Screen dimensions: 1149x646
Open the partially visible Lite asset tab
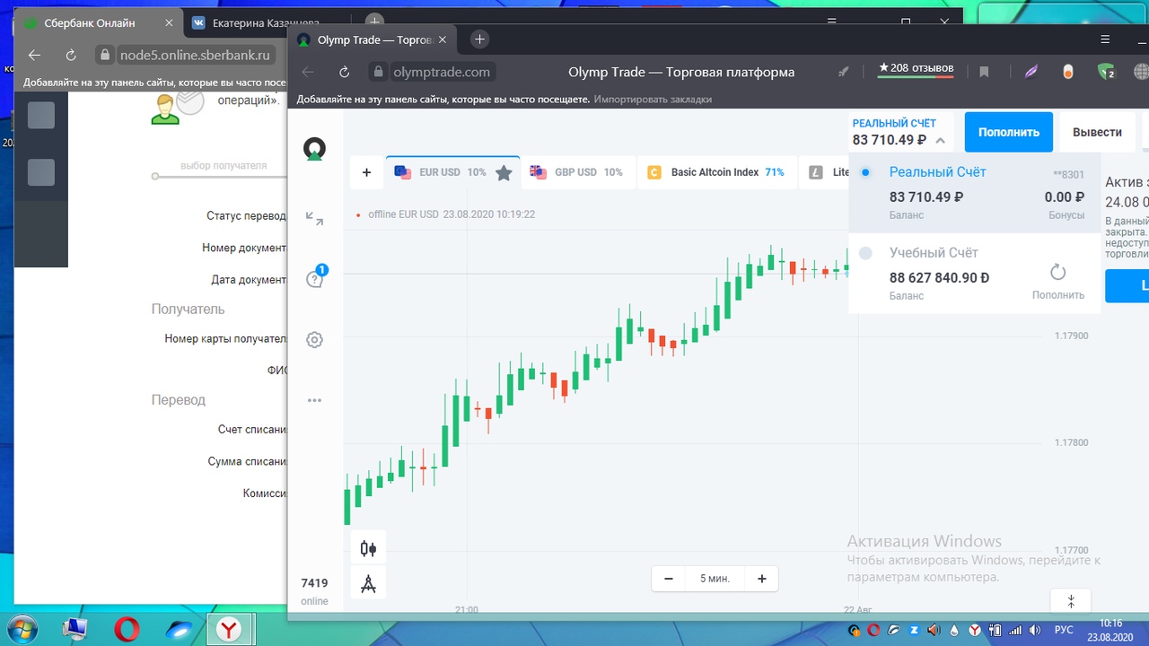click(x=825, y=172)
